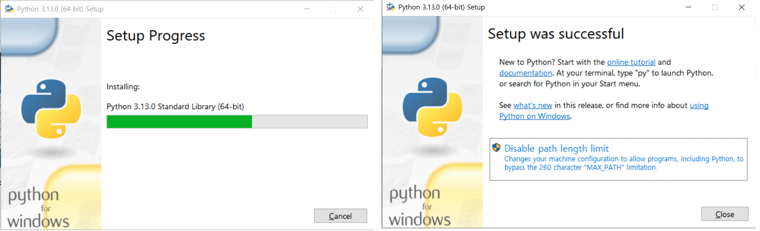Click the maximize button of Setup Progress window
Image resolution: width=760 pixels, height=231 pixels.
[333, 9]
